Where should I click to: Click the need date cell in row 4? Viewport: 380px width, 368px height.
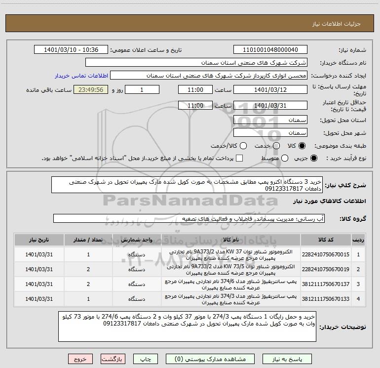pos(39,299)
